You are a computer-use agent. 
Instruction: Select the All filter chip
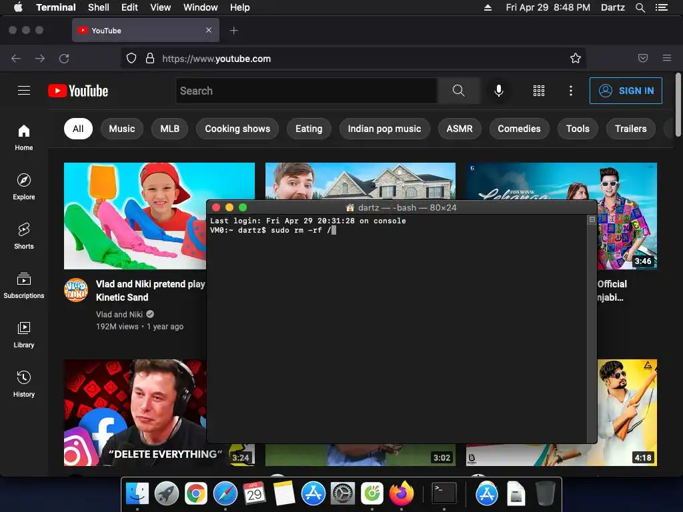point(78,129)
